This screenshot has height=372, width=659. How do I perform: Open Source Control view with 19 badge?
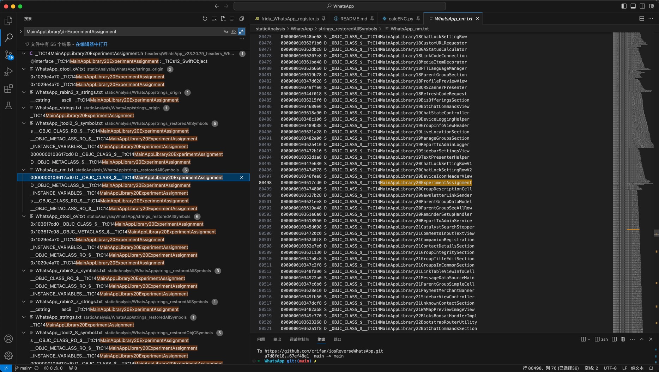point(8,55)
